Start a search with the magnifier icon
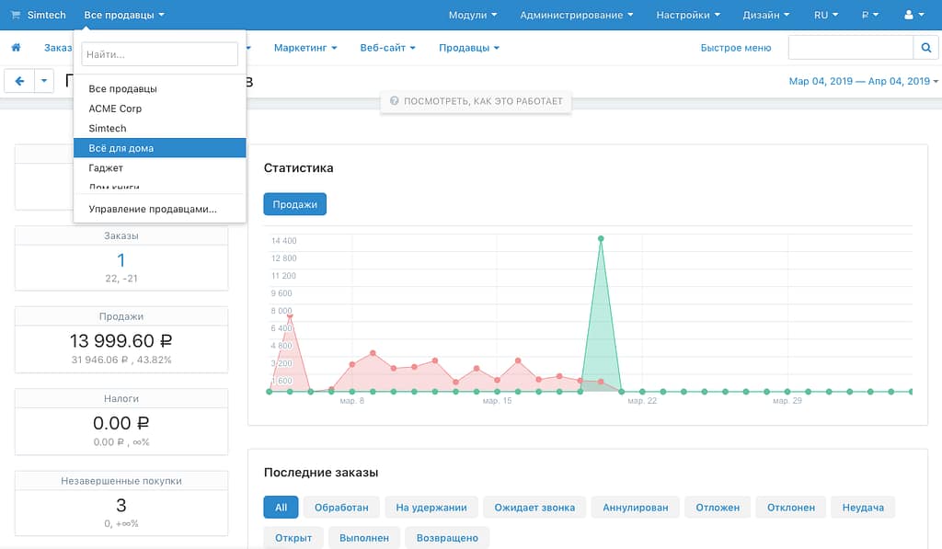942x549 pixels. point(925,46)
